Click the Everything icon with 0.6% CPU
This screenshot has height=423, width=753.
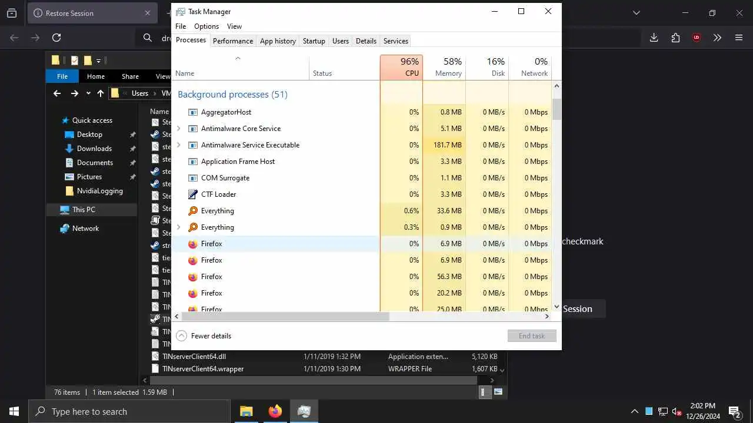pyautogui.click(x=193, y=211)
